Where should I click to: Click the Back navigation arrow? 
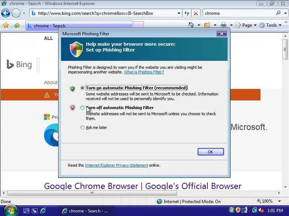click(x=5, y=13)
